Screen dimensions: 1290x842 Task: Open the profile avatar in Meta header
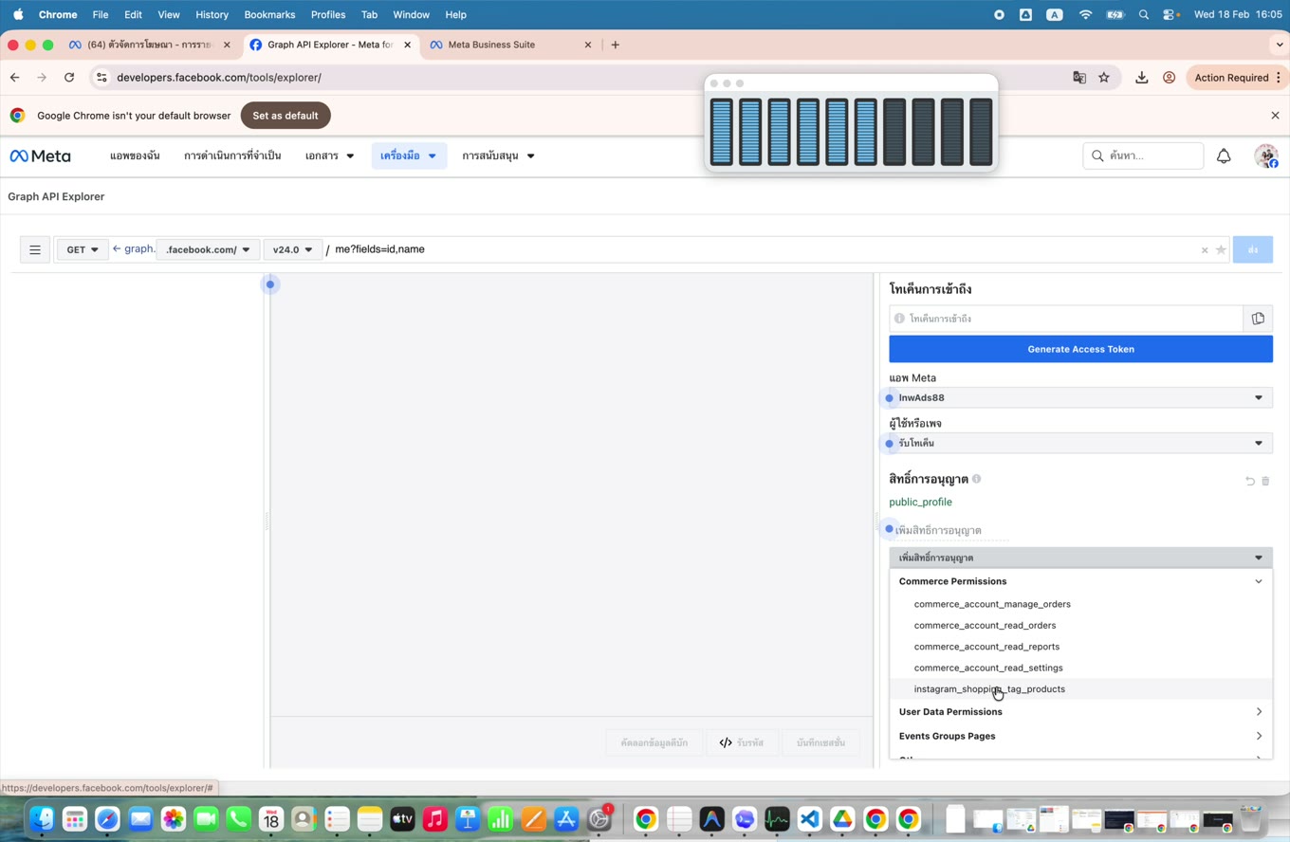click(1266, 156)
